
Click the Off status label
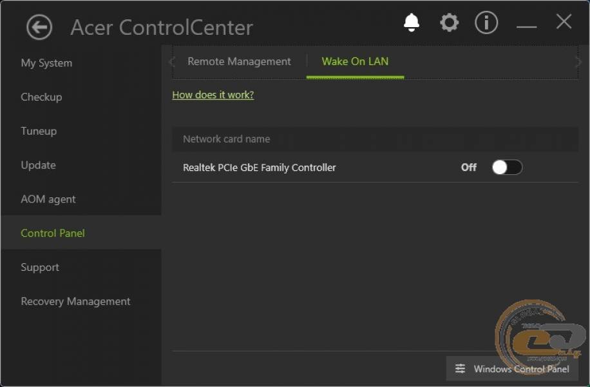(469, 167)
